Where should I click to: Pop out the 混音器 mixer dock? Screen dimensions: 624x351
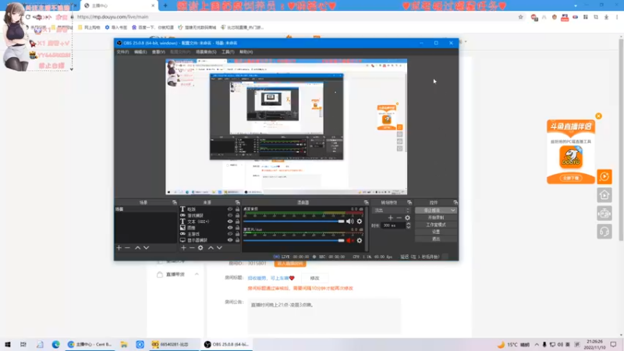tap(366, 203)
